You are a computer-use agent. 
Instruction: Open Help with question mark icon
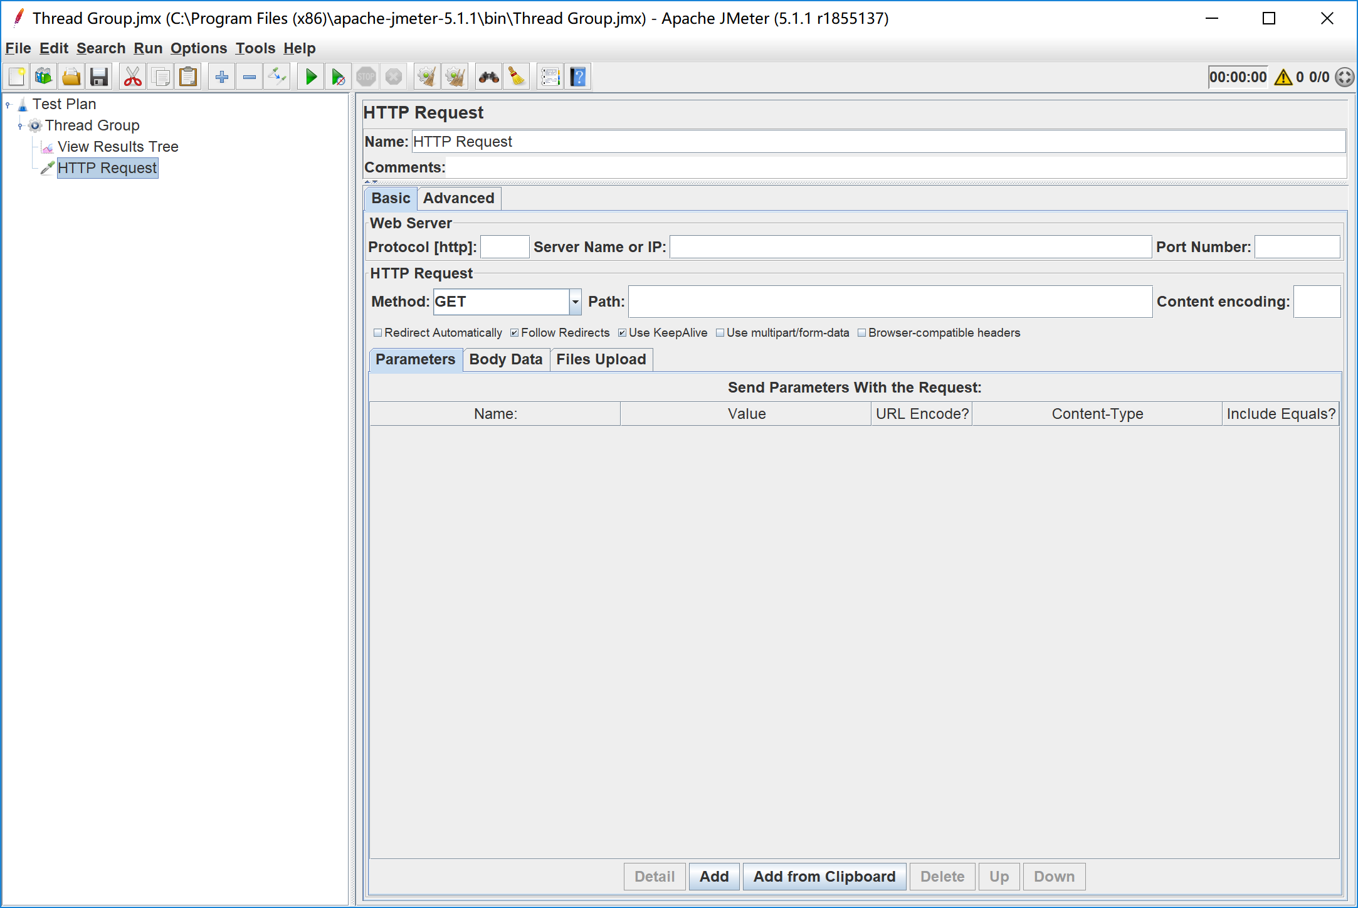[x=578, y=77]
